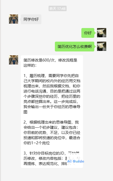
Task: Click the line starting "3、针对你目标岗位的JD"
Action: (x=51, y=153)
